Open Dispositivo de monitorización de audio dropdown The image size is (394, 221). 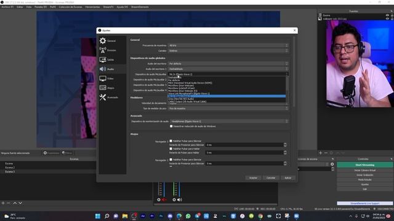point(229,122)
